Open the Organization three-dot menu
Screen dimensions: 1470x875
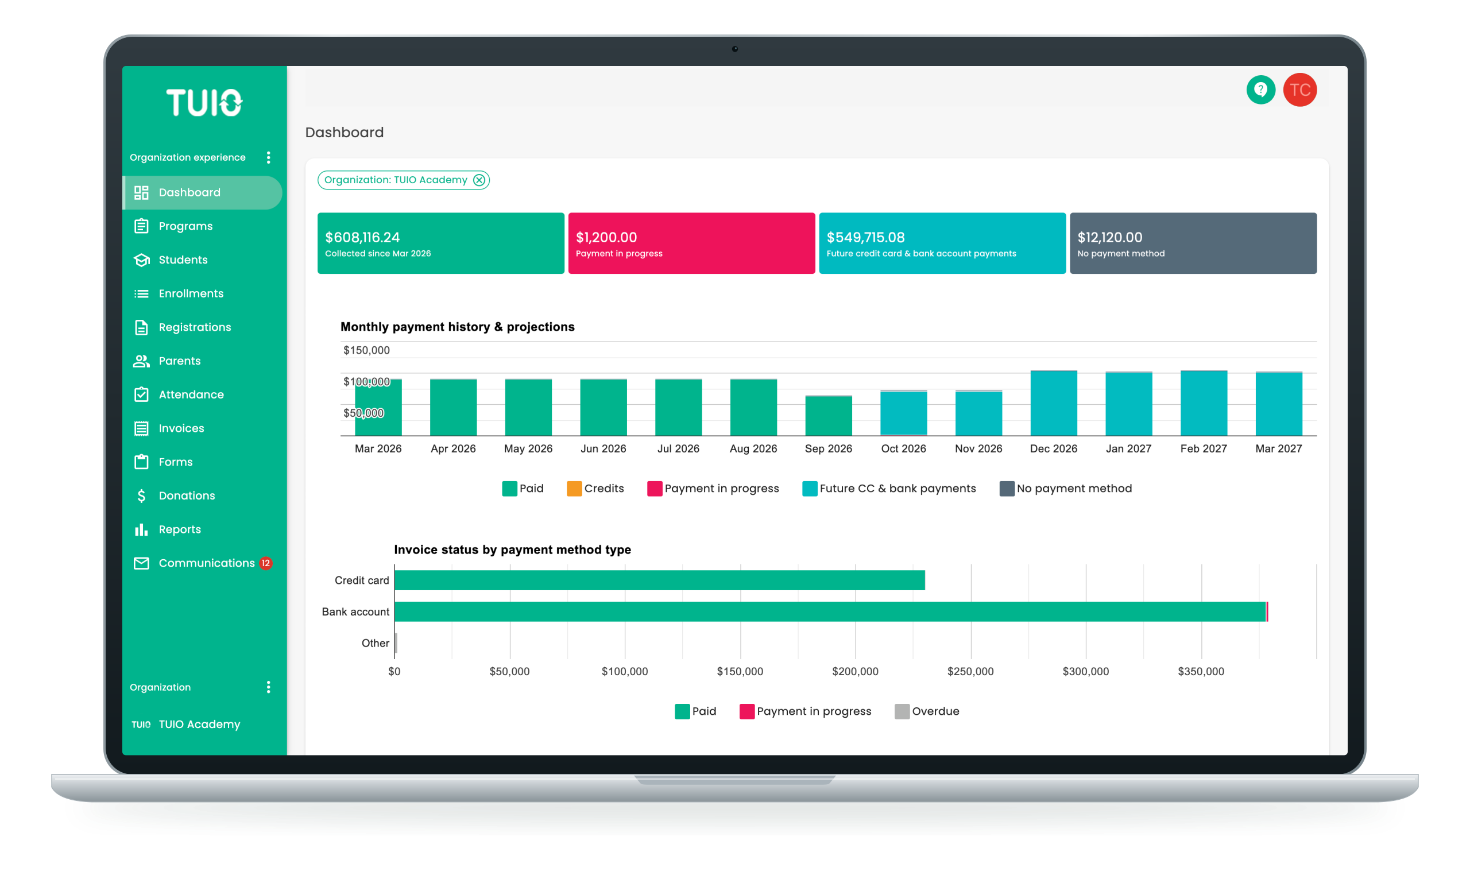tap(268, 687)
